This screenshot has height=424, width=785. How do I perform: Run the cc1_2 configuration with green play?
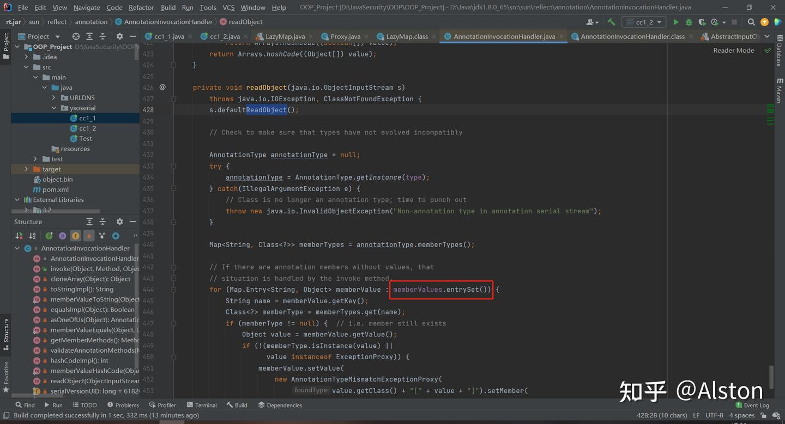point(676,22)
